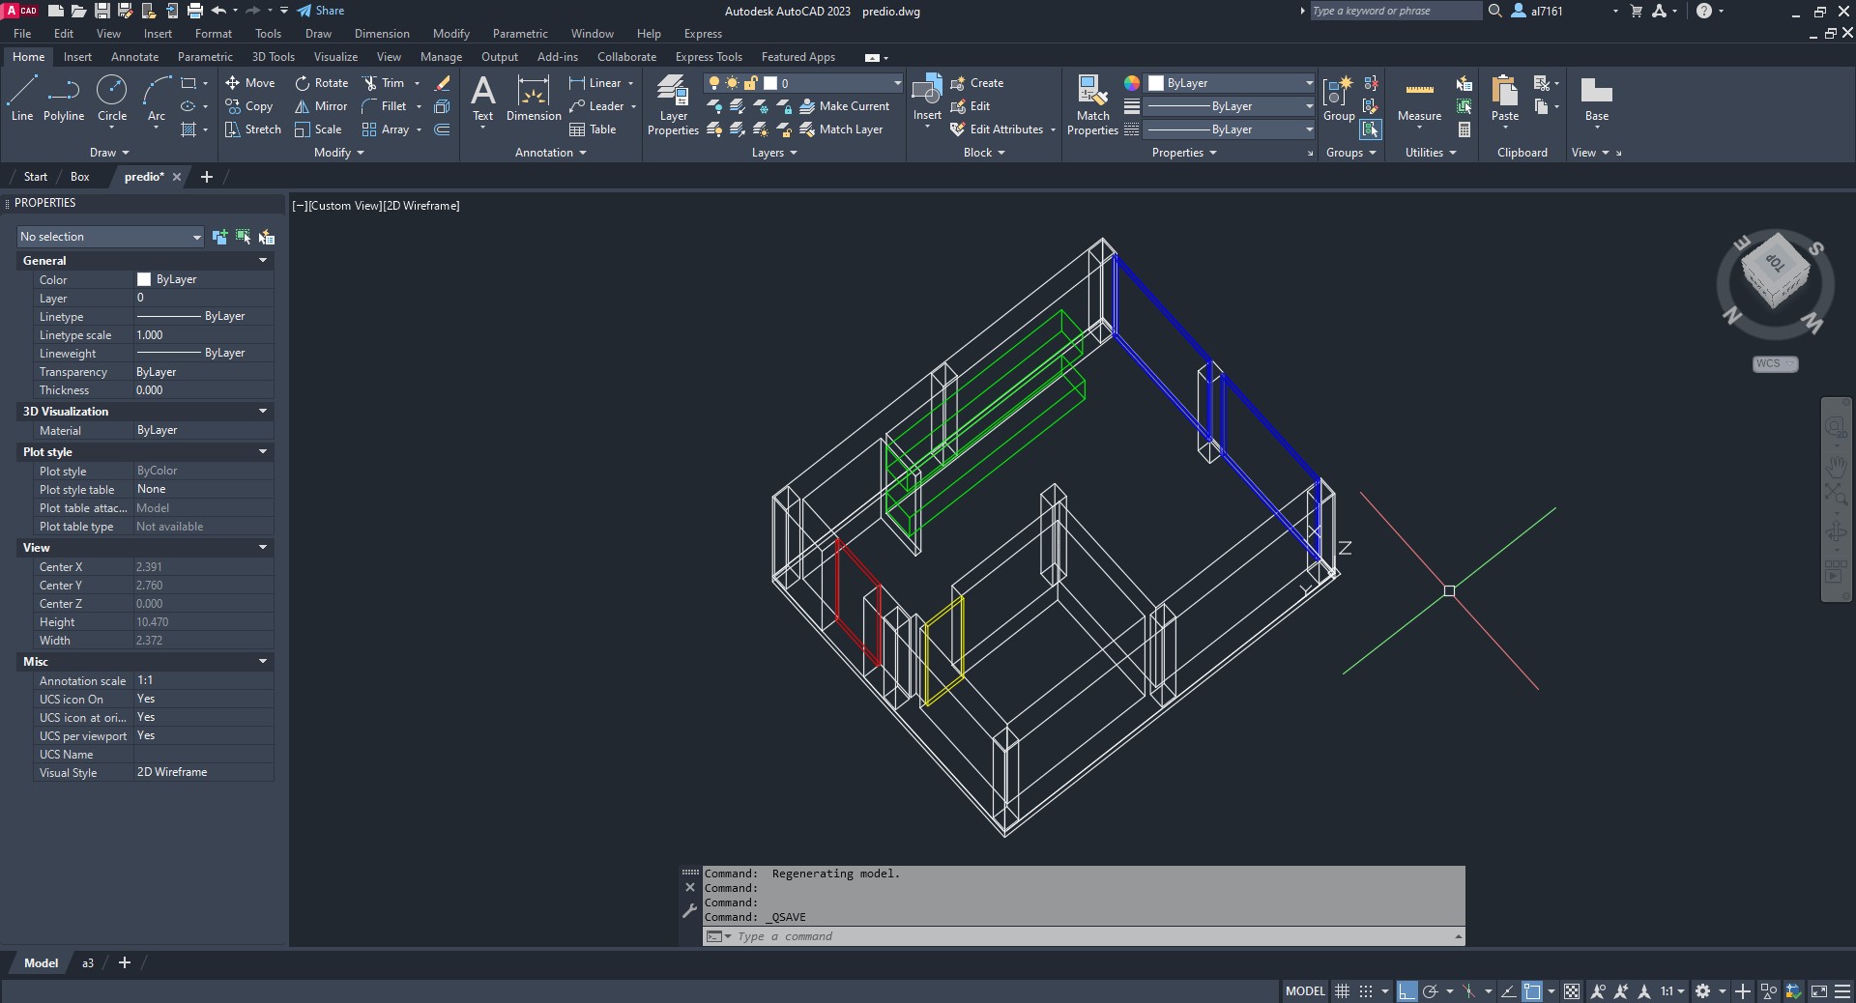The height and width of the screenshot is (1003, 1856).
Task: Click the Dimension tool
Action: [533, 99]
